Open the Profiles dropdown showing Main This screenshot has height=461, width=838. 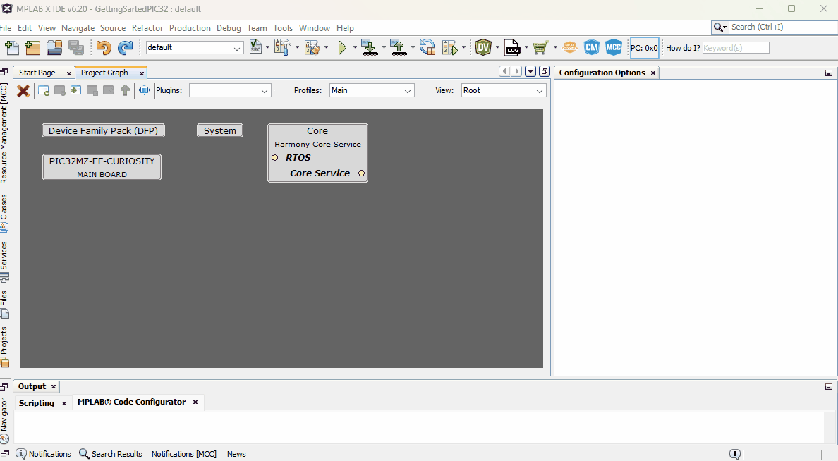tap(372, 91)
